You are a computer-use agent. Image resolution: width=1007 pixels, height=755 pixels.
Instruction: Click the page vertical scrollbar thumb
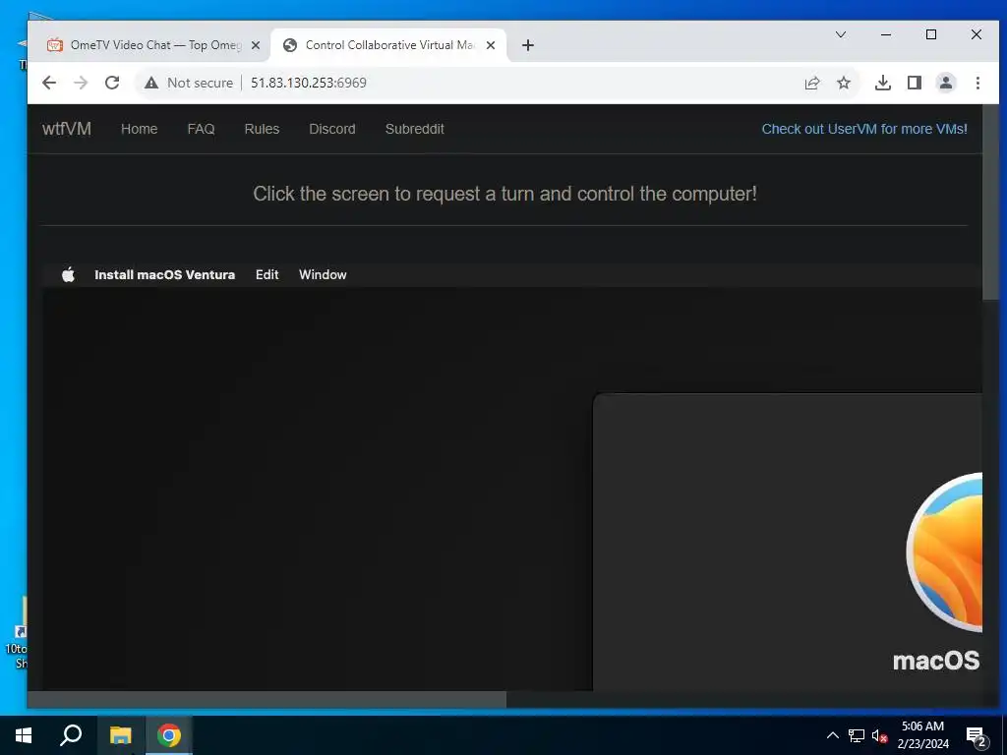[990, 202]
